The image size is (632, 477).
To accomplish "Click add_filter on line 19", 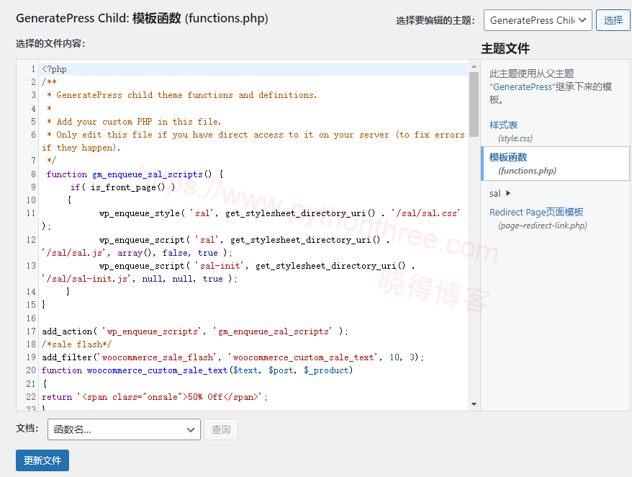I will click(x=67, y=357).
